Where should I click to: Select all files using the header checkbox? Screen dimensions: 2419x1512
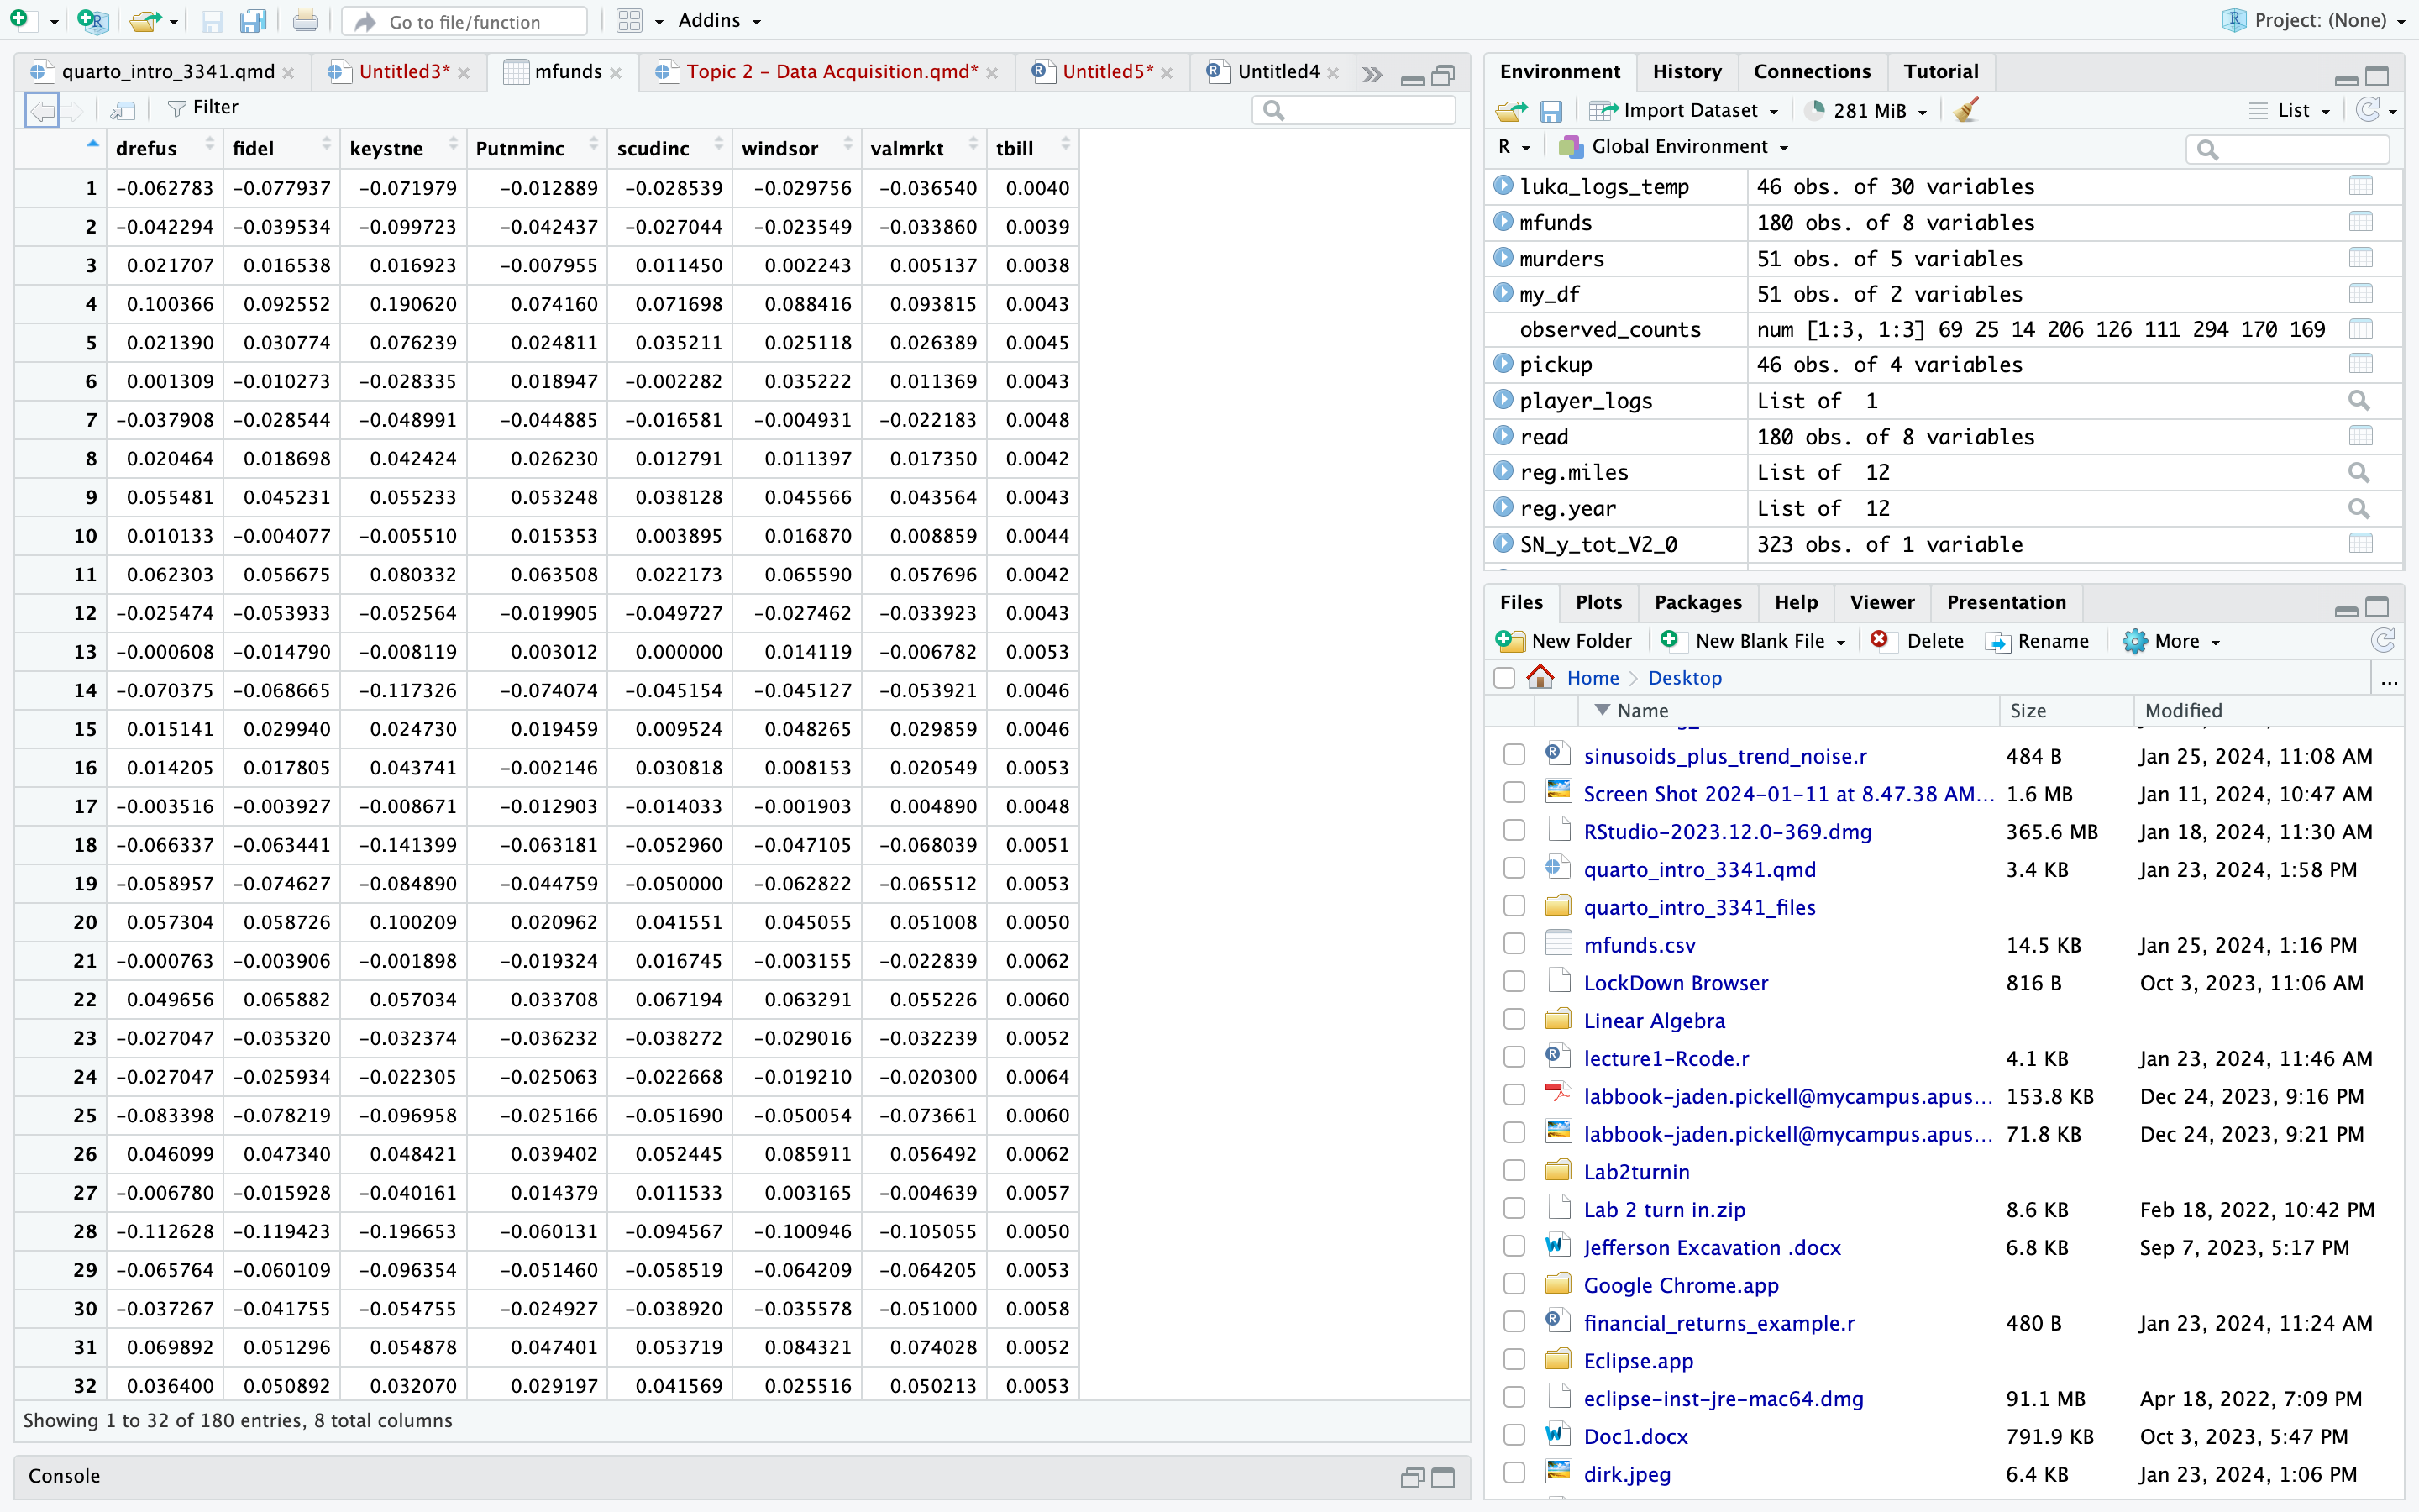1504,677
